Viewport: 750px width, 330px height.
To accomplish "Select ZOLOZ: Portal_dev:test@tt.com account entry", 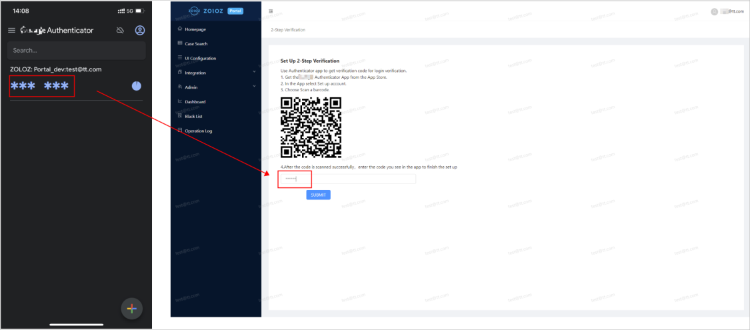I will coord(55,69).
